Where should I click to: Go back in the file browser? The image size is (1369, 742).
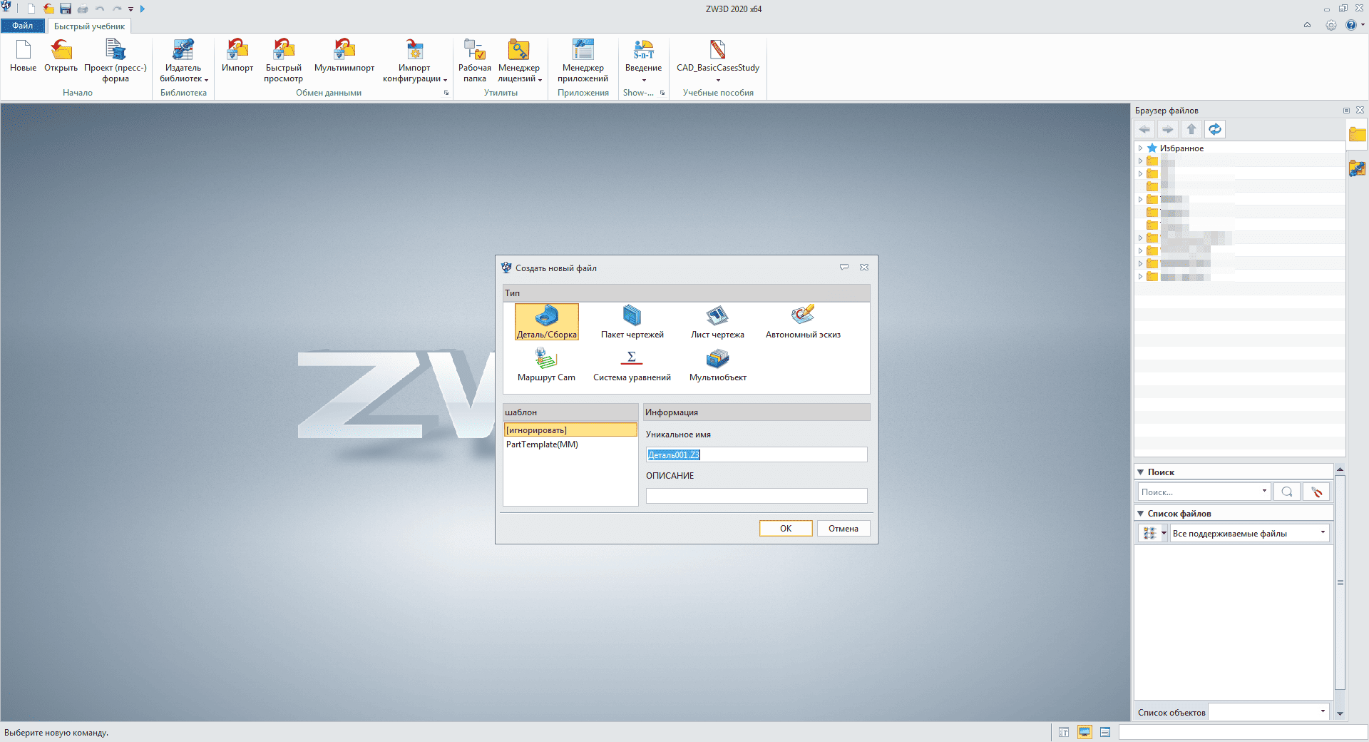[1145, 129]
